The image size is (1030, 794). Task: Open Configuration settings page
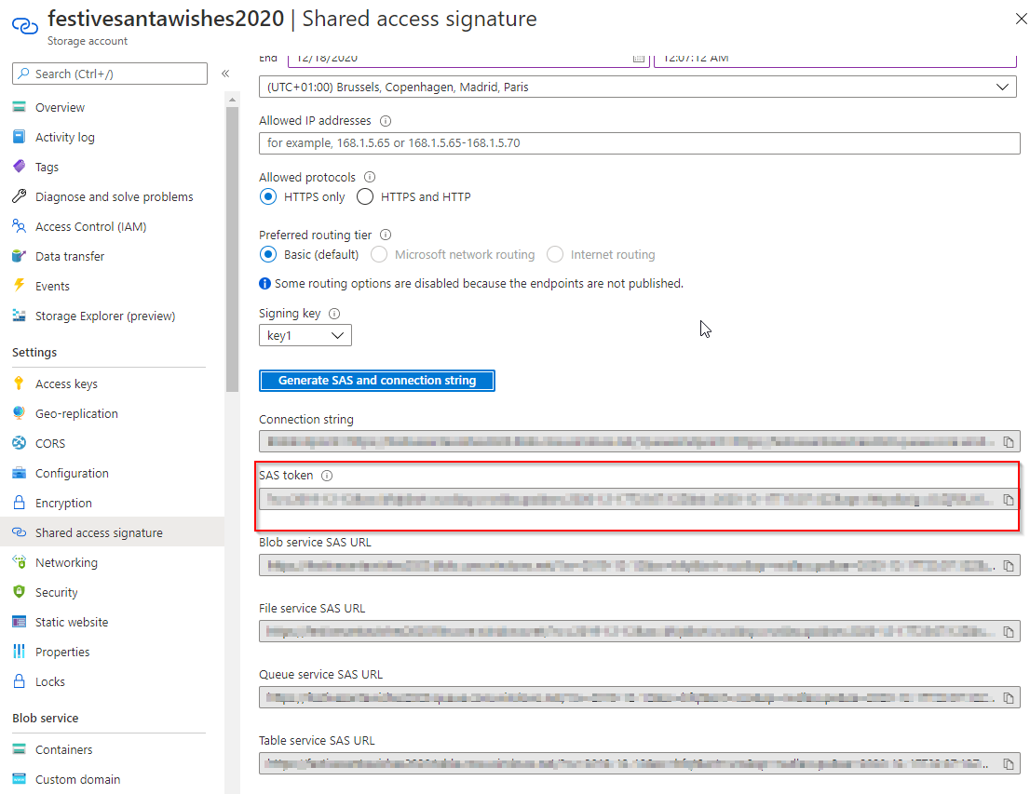tap(73, 473)
